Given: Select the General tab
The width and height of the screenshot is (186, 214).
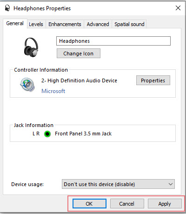Looking at the screenshot, I should point(15,23).
